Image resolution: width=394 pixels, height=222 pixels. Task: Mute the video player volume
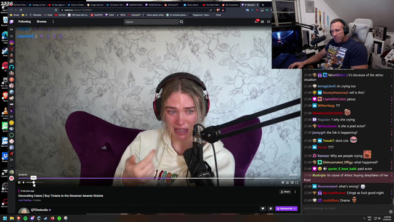pyautogui.click(x=23, y=183)
